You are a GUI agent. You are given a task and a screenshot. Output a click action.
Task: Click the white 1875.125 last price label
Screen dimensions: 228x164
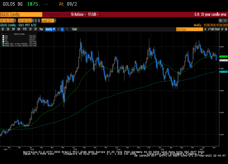point(223,60)
